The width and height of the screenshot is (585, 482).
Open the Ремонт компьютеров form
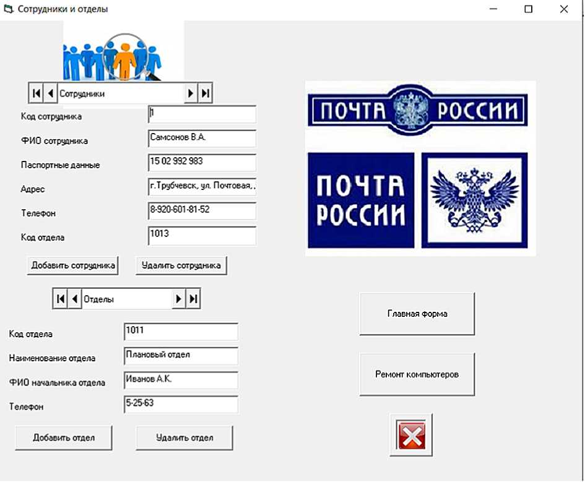click(417, 374)
